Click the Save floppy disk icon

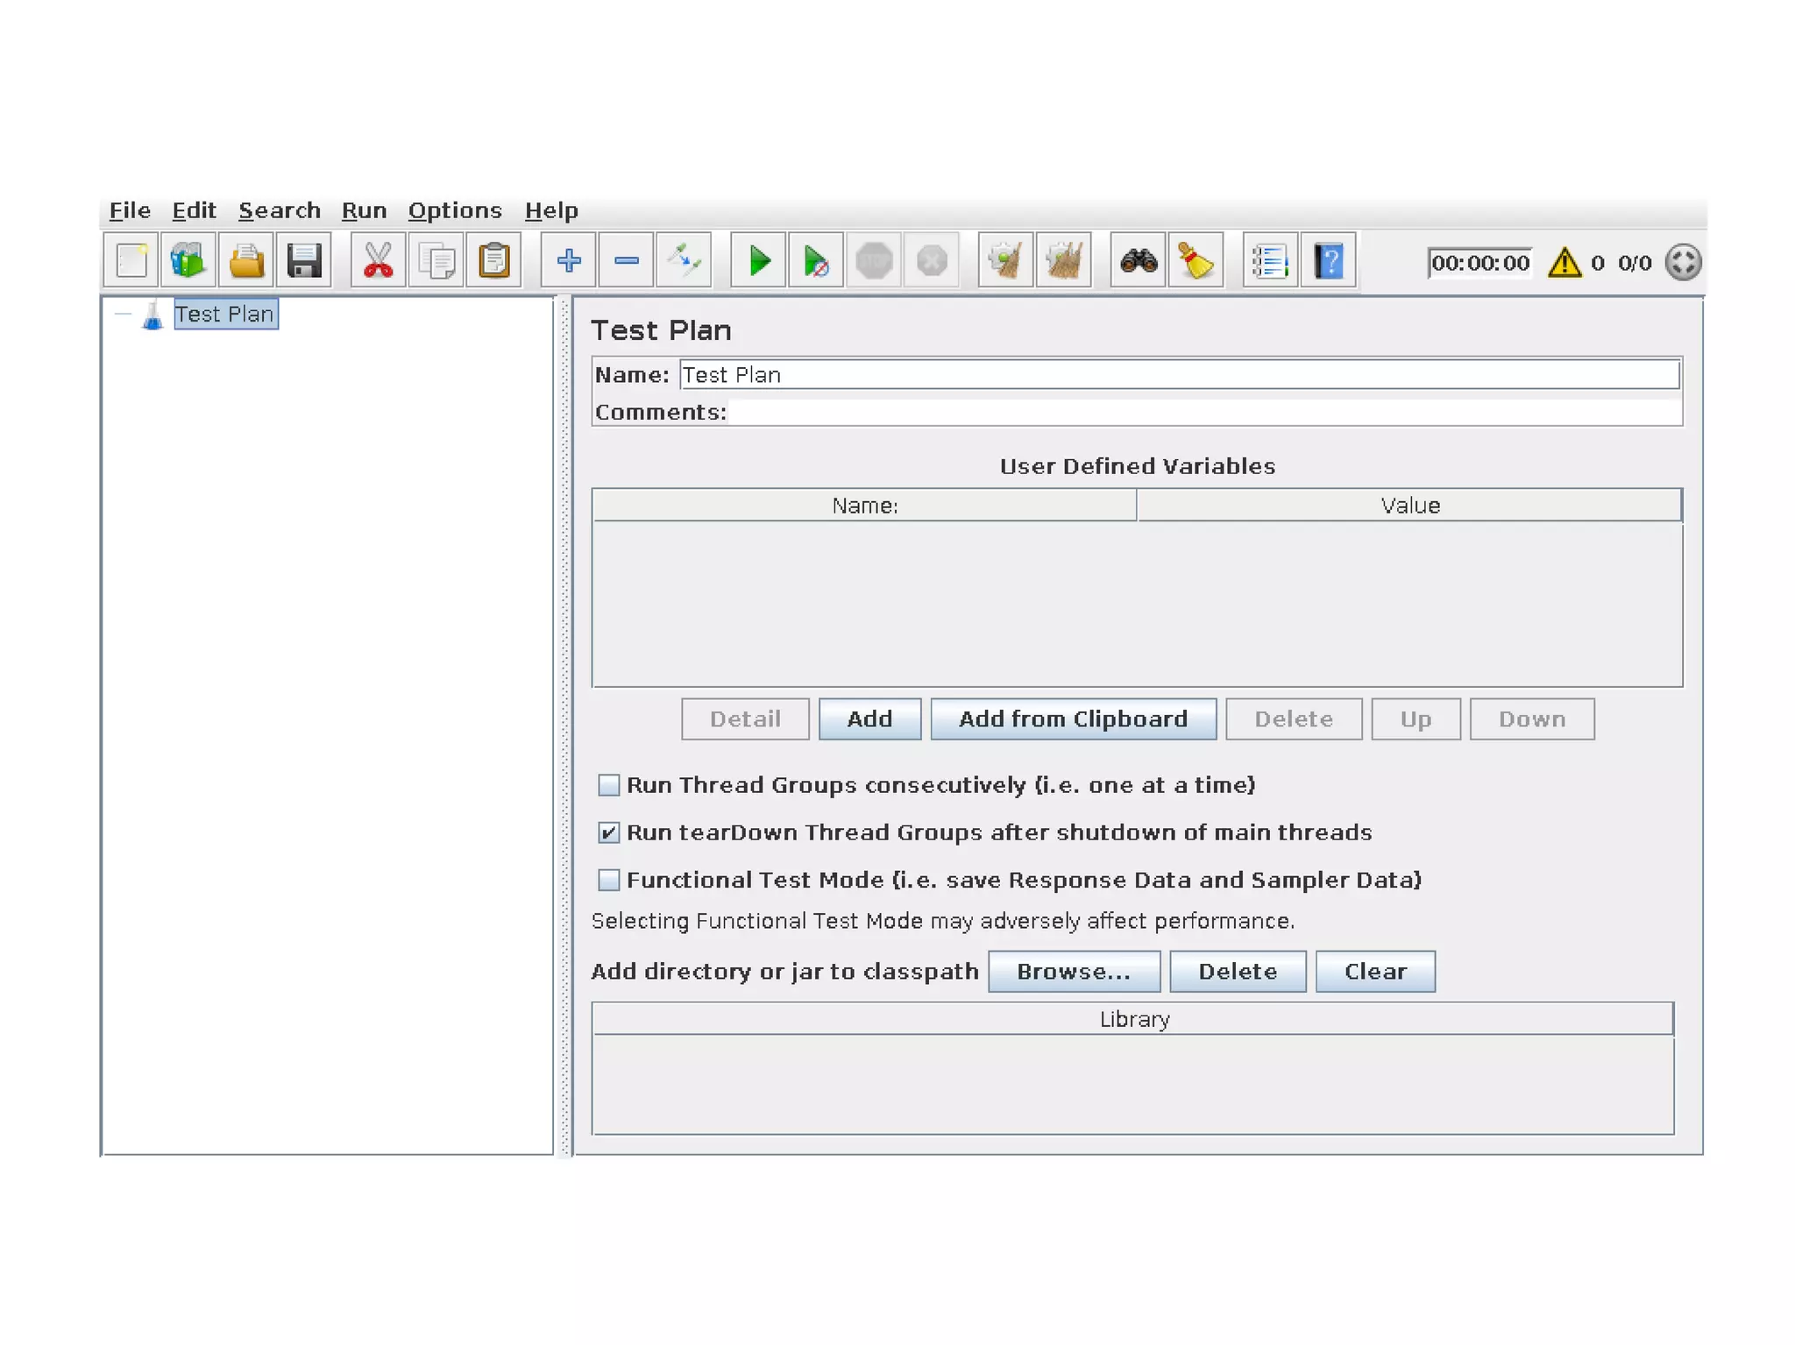(x=303, y=261)
